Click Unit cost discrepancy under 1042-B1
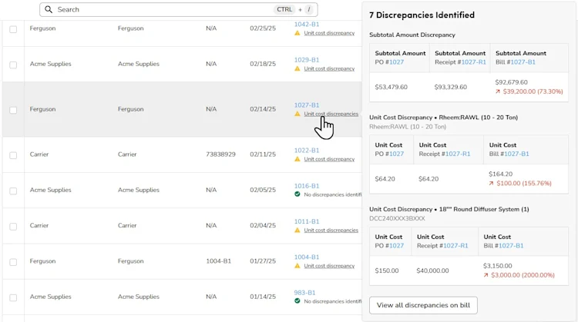 [x=329, y=33]
